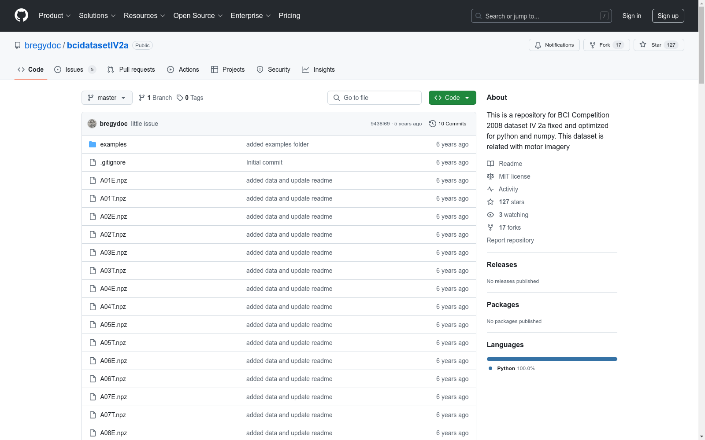Open the 'little issue' commit message
This screenshot has height=440, width=705.
click(145, 124)
